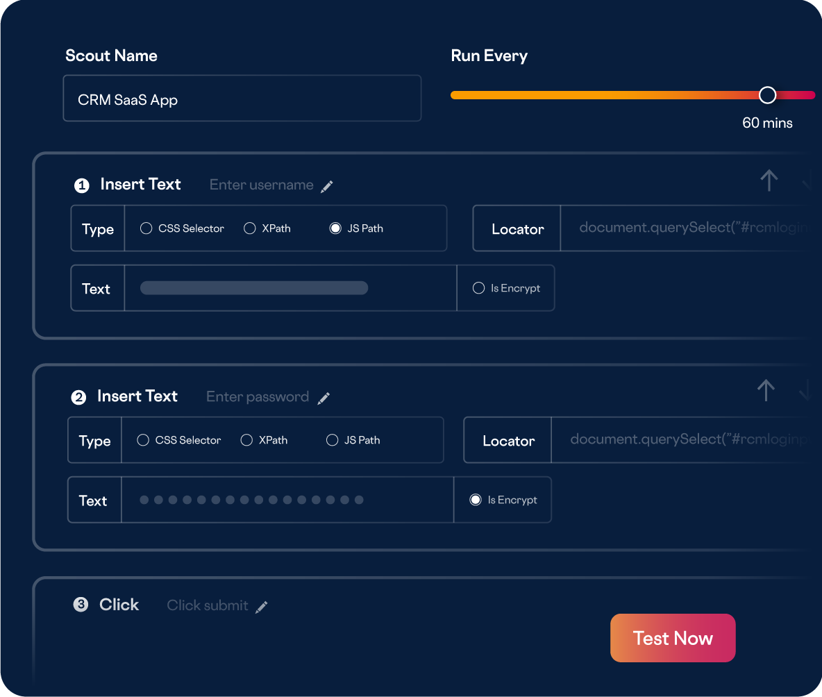Move step 2 up with arrow icon
This screenshot has width=822, height=697.
pos(766,390)
